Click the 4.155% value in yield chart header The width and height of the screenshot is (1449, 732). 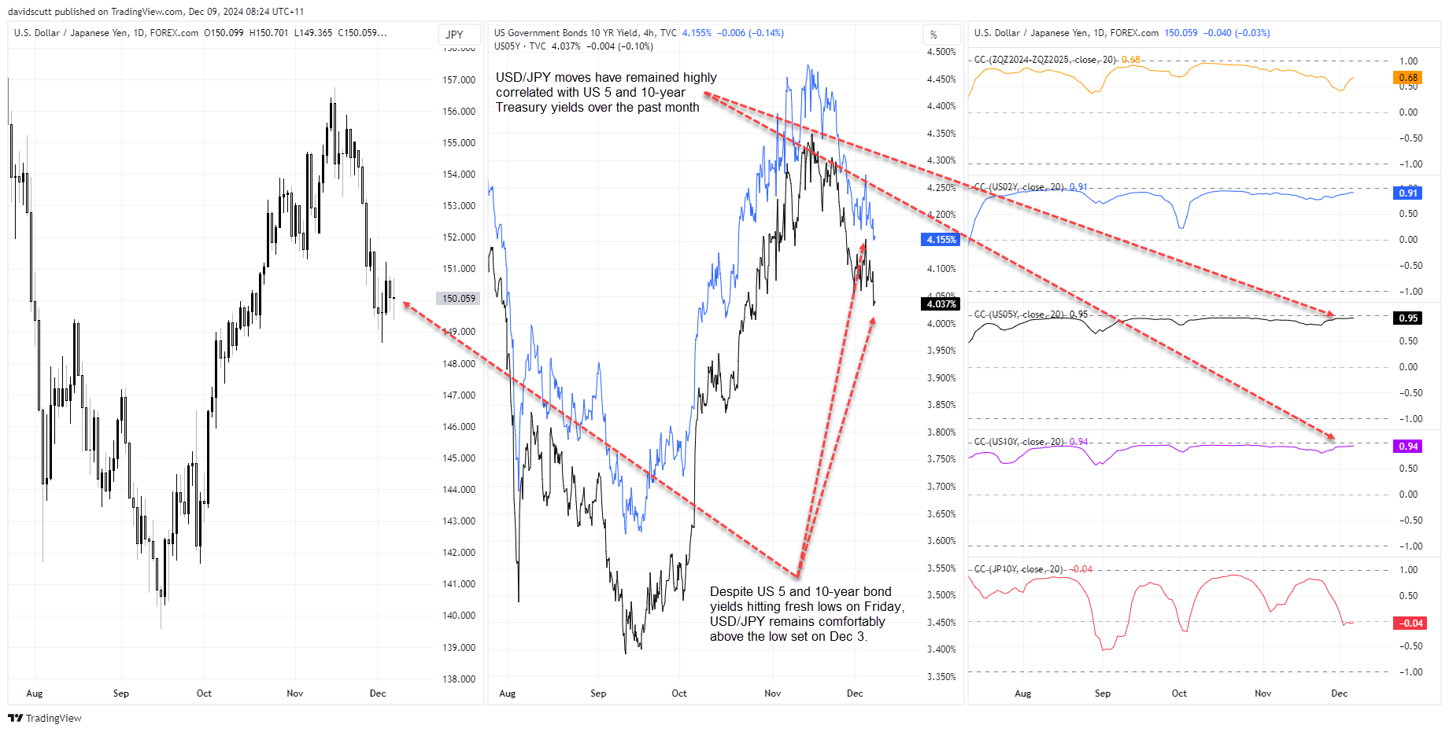tap(697, 33)
